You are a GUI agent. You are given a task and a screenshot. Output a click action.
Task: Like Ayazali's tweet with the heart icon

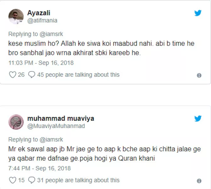13,75
